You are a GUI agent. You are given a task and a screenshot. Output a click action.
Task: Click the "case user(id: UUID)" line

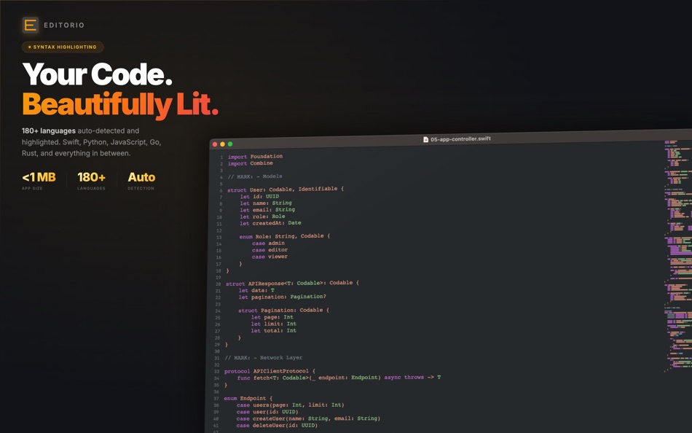(x=267, y=412)
